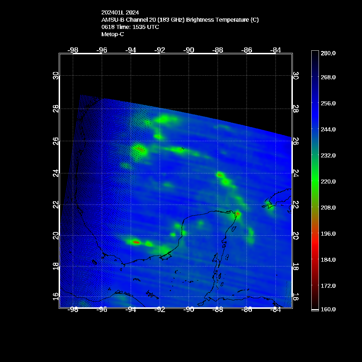Click the 280.0 label on the colorbar
This screenshot has width=362, height=362.
[x=328, y=53]
